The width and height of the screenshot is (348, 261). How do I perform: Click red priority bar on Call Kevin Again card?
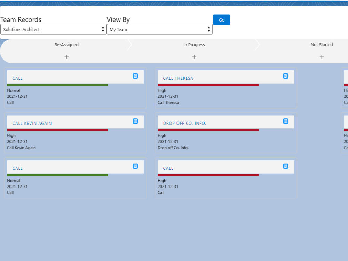57,130
